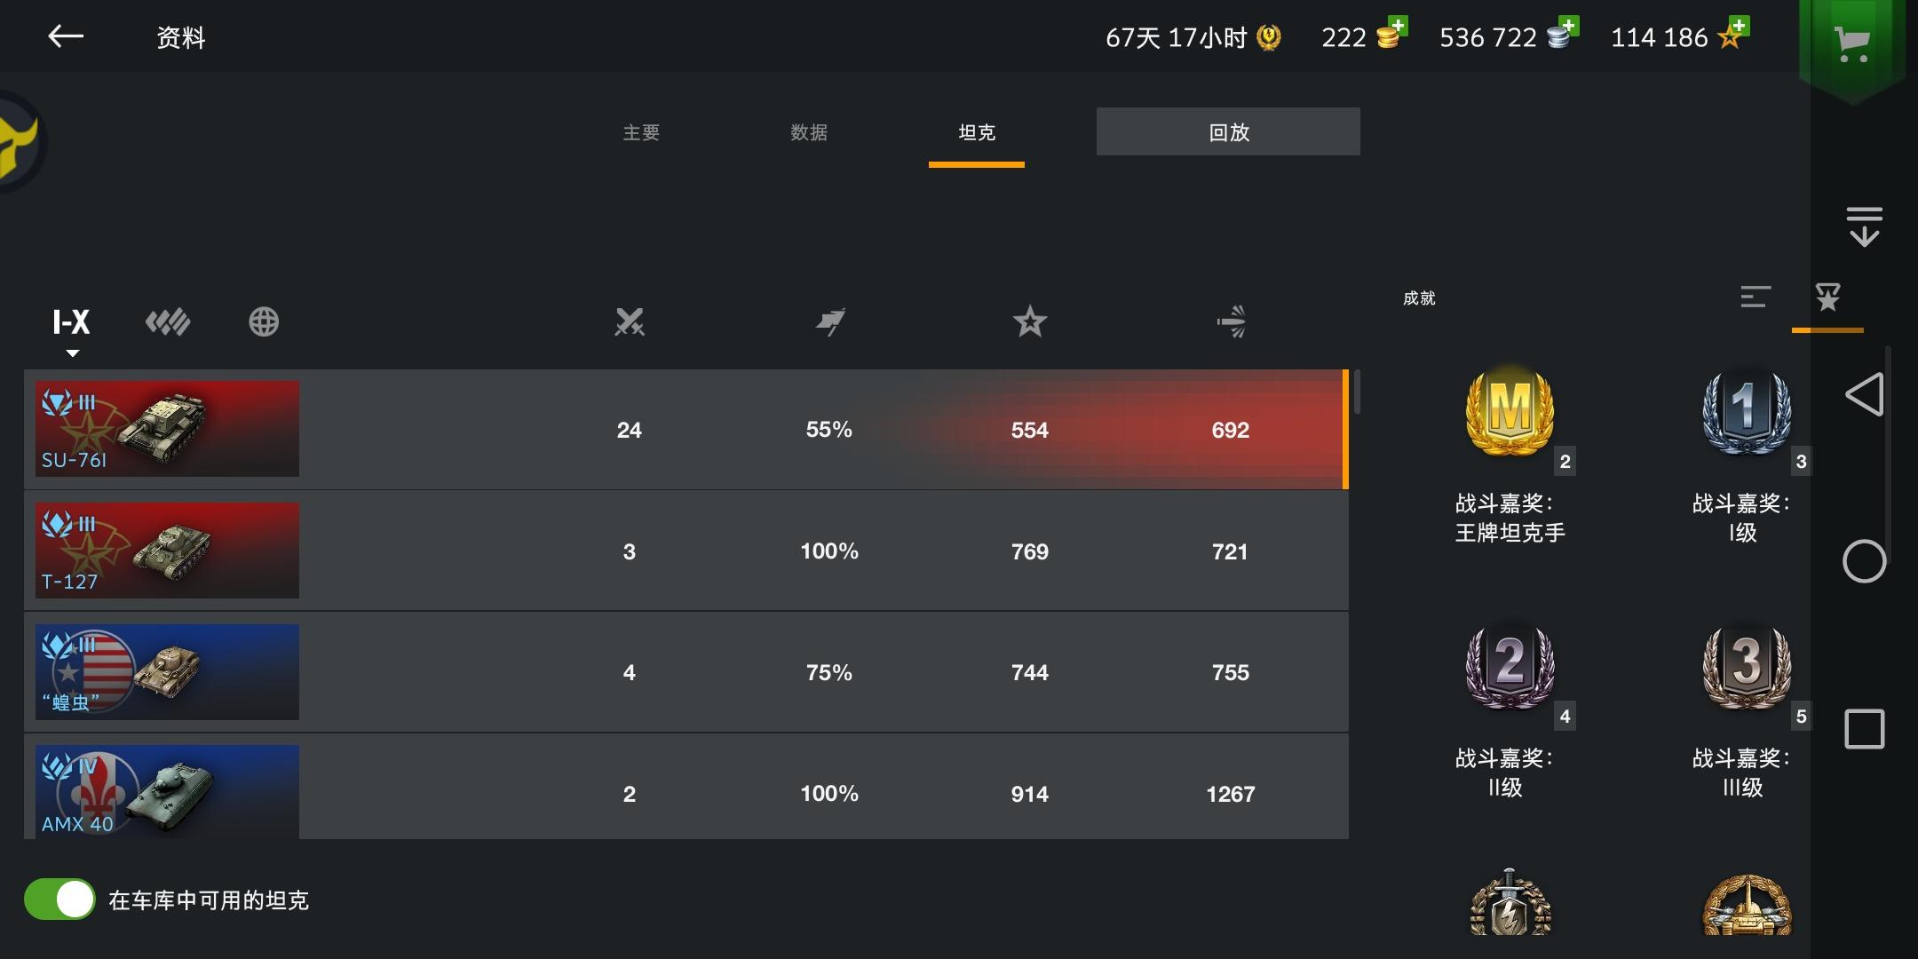Image resolution: width=1918 pixels, height=959 pixels.
Task: Select the AMX 40 tank row
Action: click(x=686, y=792)
